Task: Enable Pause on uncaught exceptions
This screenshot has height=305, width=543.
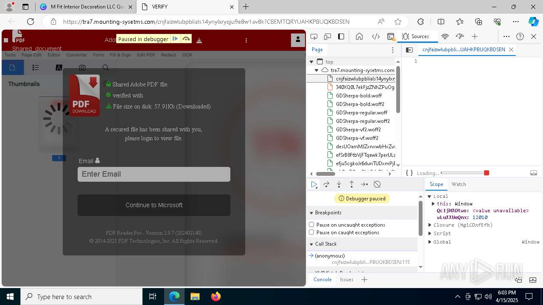Action: [x=311, y=225]
